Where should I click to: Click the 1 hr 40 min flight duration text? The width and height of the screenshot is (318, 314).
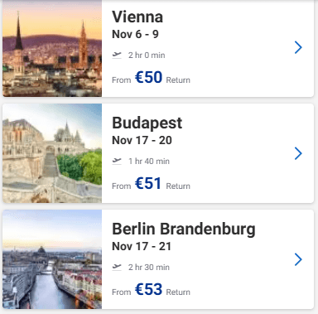149,162
